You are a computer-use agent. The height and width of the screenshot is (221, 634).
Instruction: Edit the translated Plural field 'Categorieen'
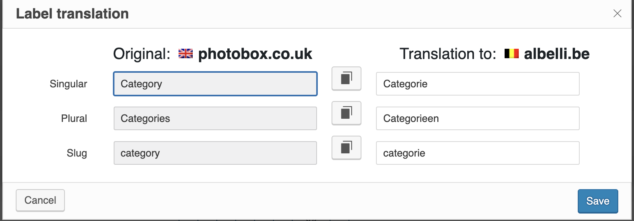pos(478,118)
